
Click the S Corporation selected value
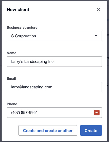pos(23,36)
